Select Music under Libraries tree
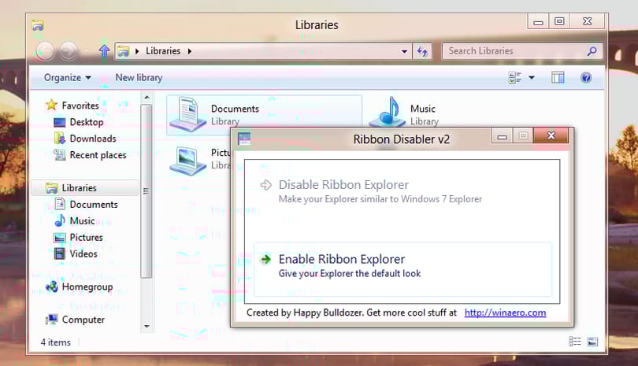This screenshot has height=366, width=638. 82,221
